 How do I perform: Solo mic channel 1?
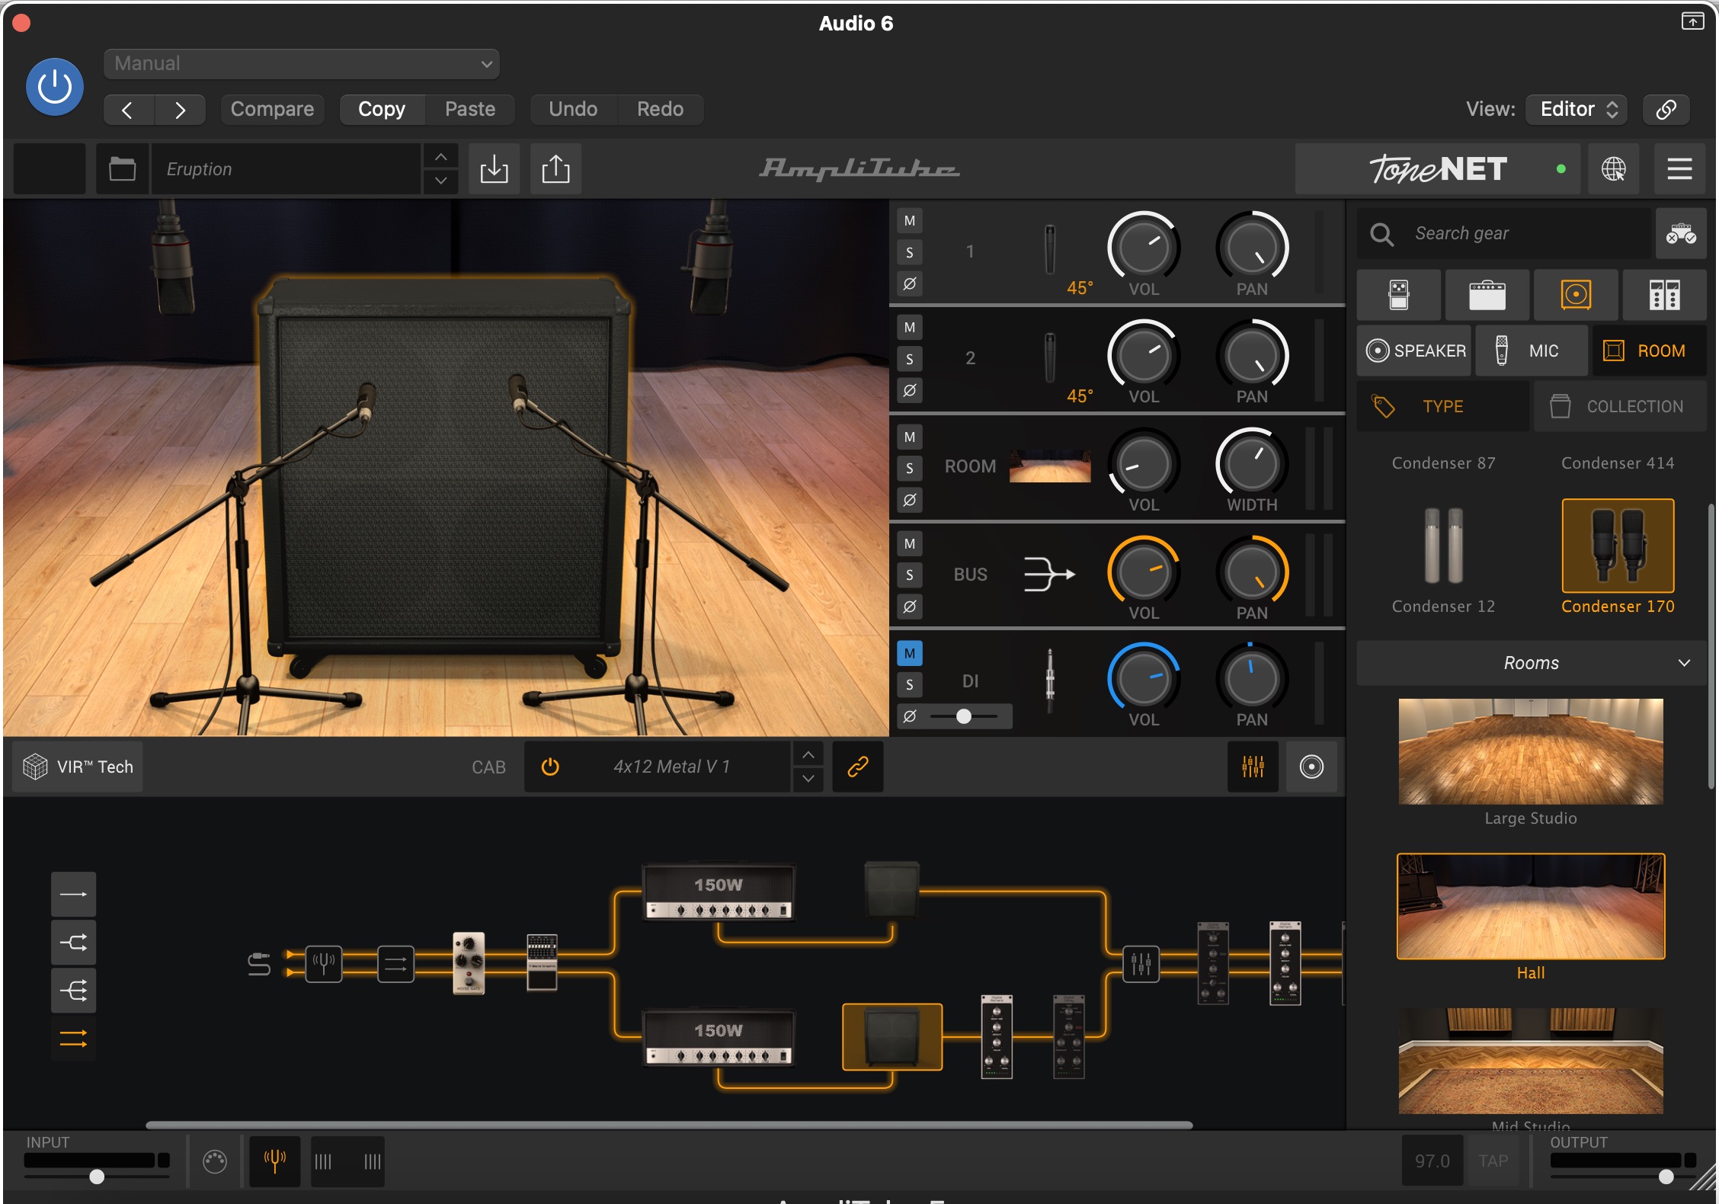pos(910,252)
